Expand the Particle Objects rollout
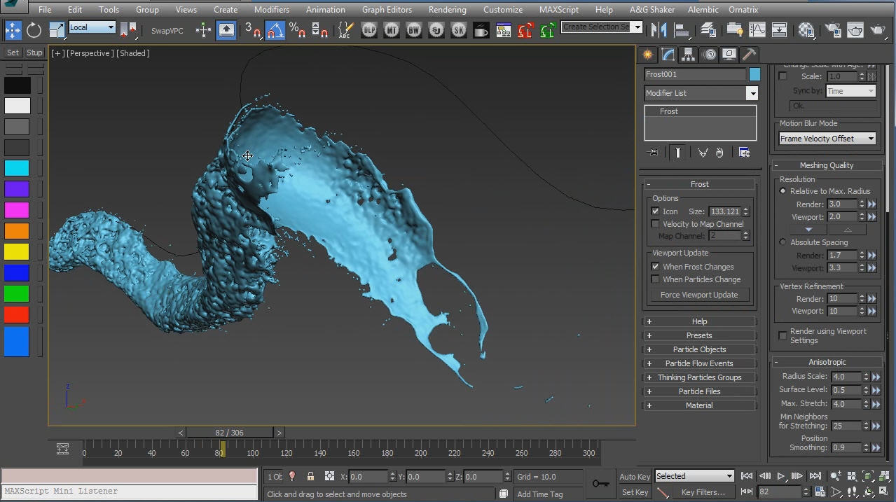The height and width of the screenshot is (502, 896). click(x=699, y=349)
